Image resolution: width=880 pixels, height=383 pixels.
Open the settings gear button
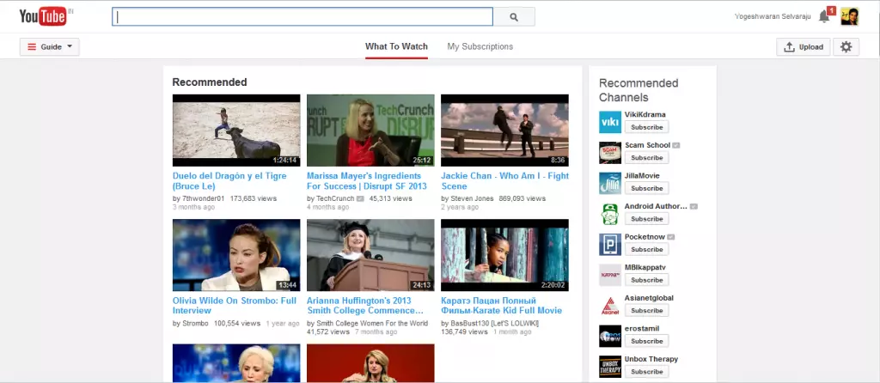coord(846,47)
